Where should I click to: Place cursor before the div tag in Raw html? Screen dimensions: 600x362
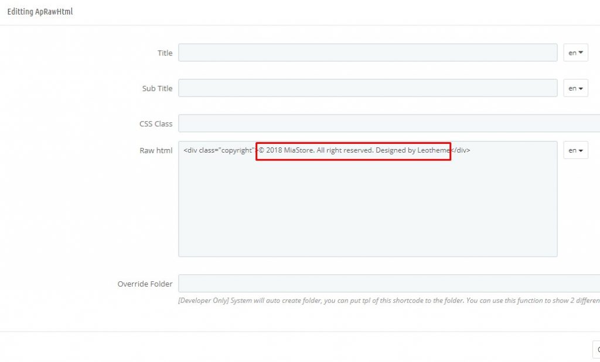185,150
